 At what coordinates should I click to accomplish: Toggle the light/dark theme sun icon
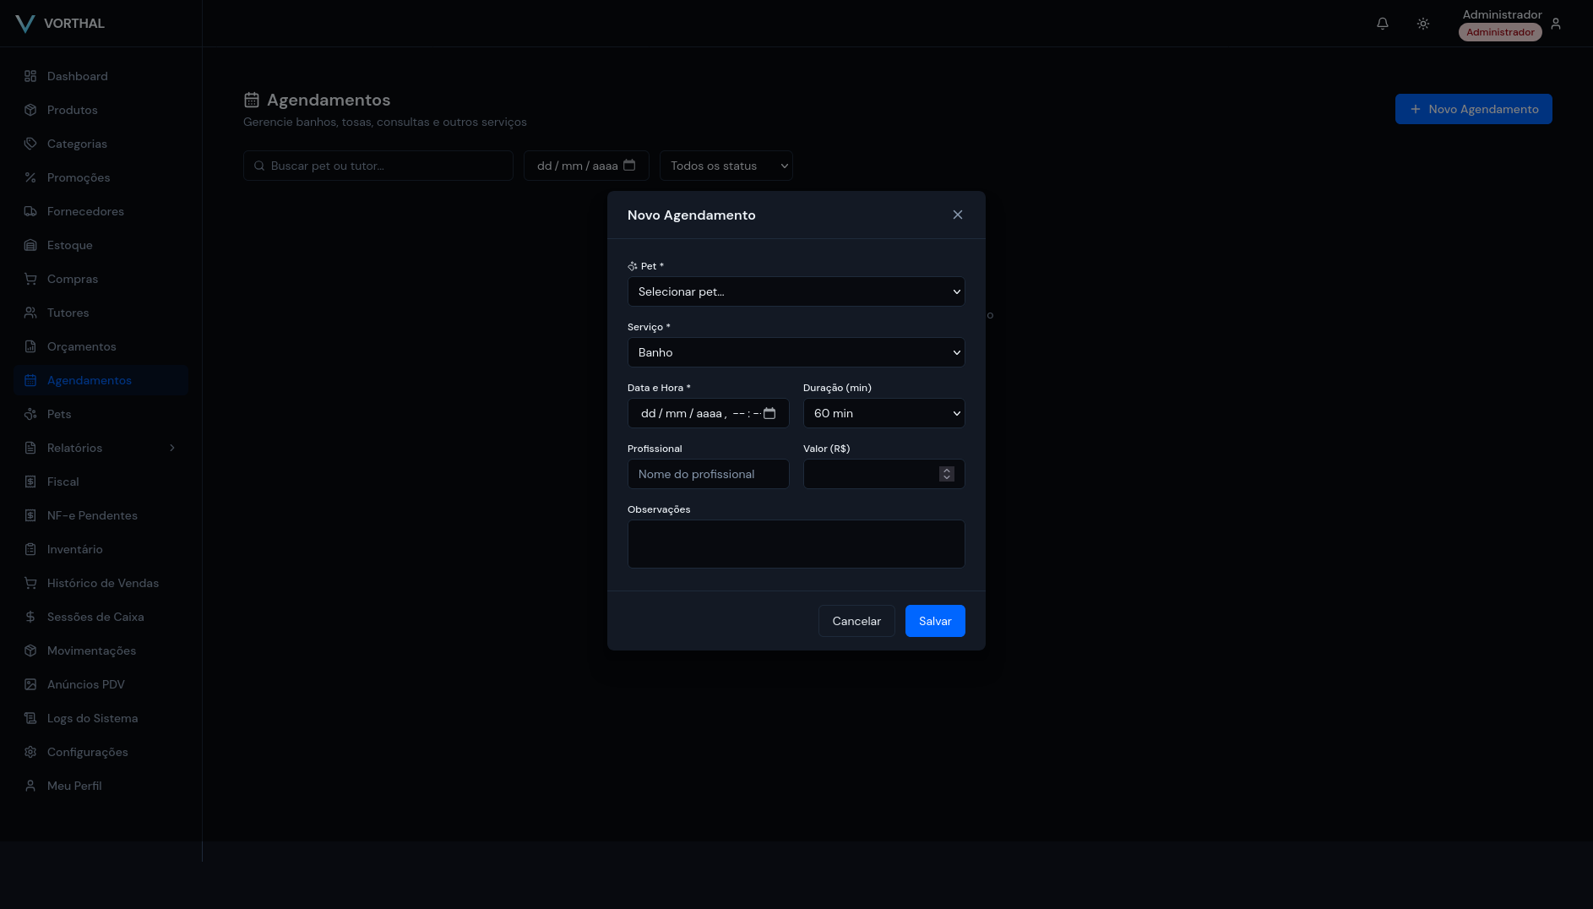[x=1423, y=24]
